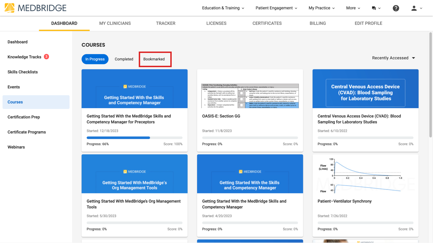Open the Skills Manager for Preceptors thumbnail
Viewport: 433px width, 243px height.
point(135,89)
